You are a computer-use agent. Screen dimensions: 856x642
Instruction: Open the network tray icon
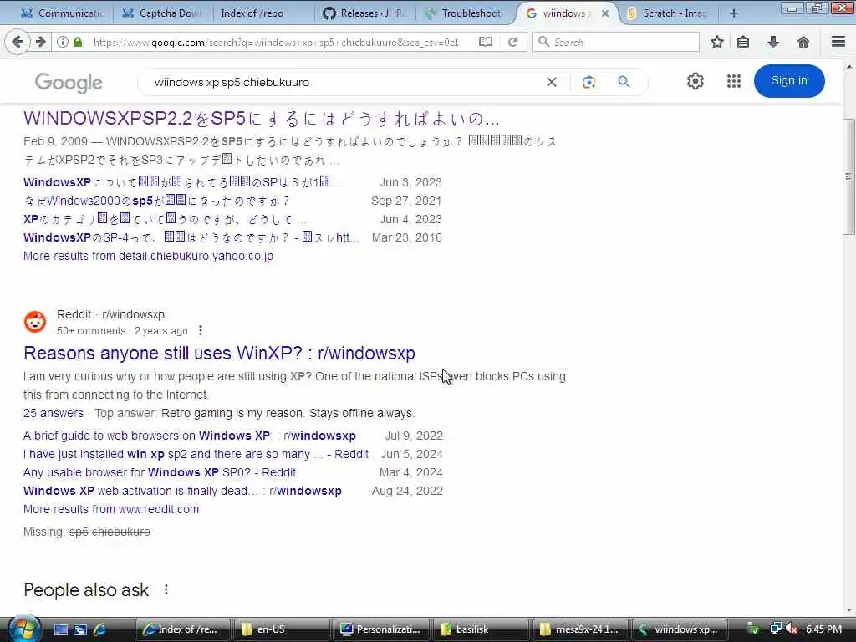tap(775, 629)
